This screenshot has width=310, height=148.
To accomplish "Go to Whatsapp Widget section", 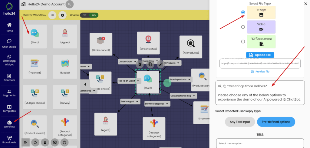I will (x=9, y=60).
